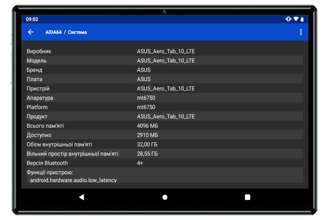Tap the 28,55 ГБ free space value

pyautogui.click(x=147, y=154)
